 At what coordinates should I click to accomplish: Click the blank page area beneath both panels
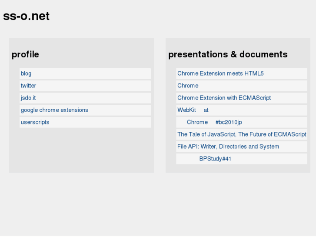[x=158, y=204]
